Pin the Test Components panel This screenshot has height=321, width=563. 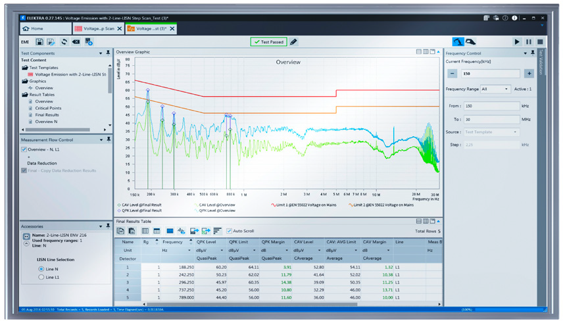[108, 53]
